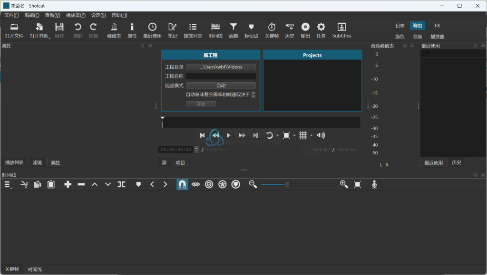The height and width of the screenshot is (275, 487).
Task: Click the timeline Overwrite down-arrow icon
Action: 108,184
